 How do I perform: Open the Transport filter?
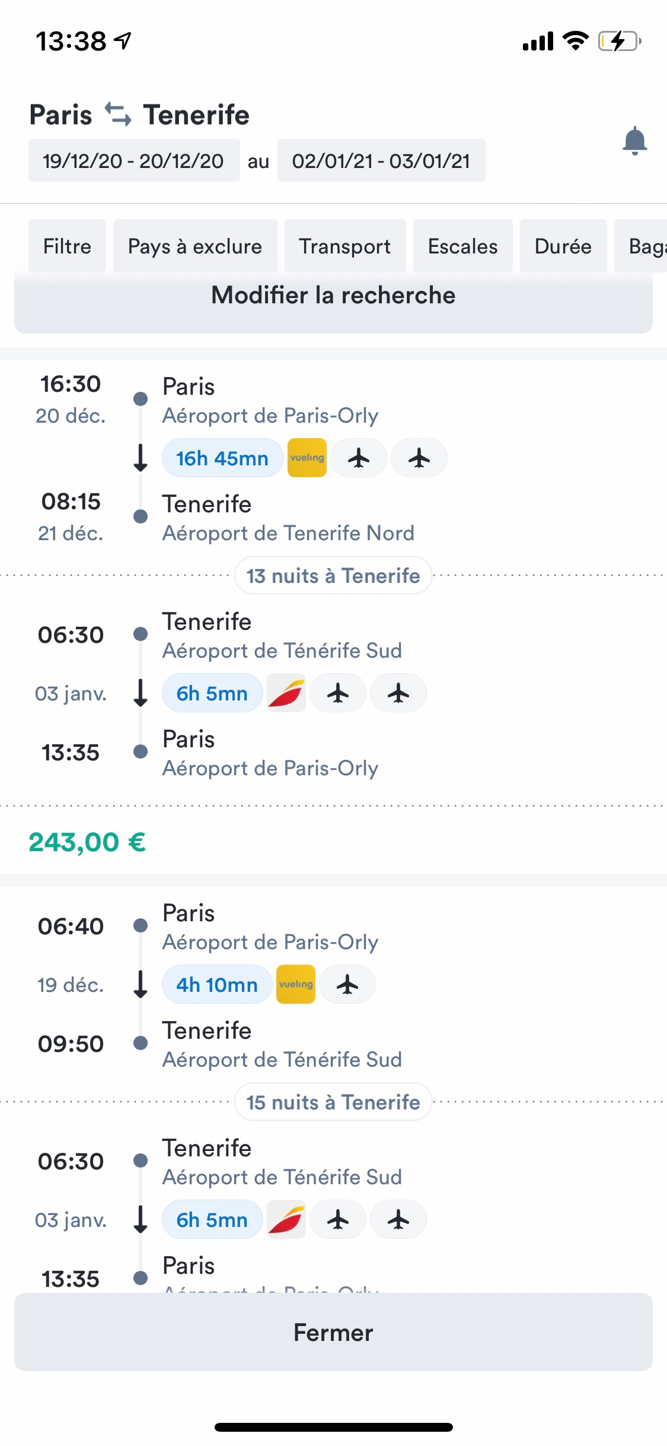pyautogui.click(x=345, y=246)
